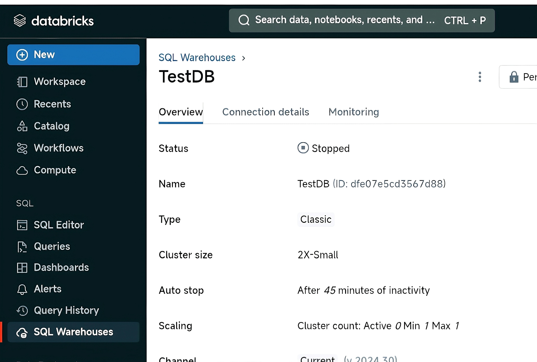Open the SQL Editor
The width and height of the screenshot is (537, 362).
pos(58,225)
